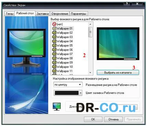
Task: Click the wallpaper list scroll up arrow
Action: pos(90,24)
